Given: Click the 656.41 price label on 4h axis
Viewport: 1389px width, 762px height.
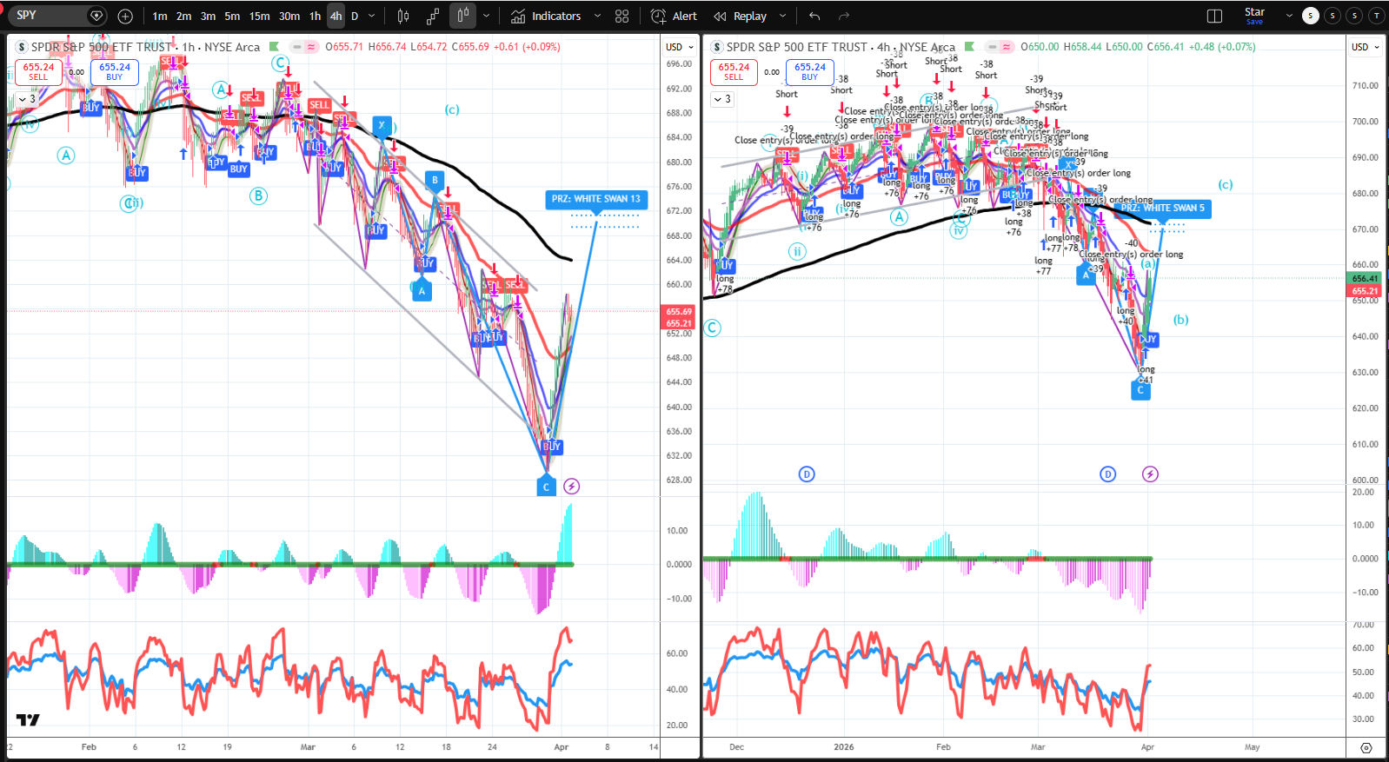Looking at the screenshot, I should [1365, 279].
